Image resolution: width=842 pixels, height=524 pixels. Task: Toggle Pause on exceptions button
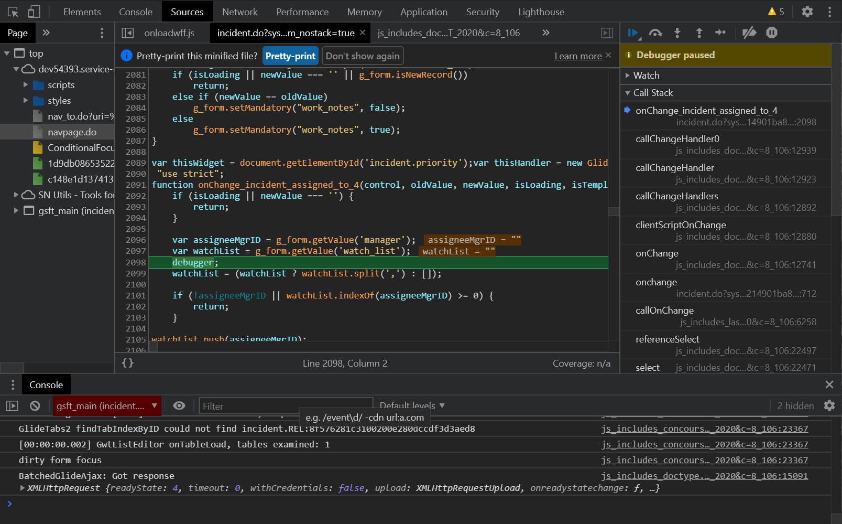[x=771, y=33]
